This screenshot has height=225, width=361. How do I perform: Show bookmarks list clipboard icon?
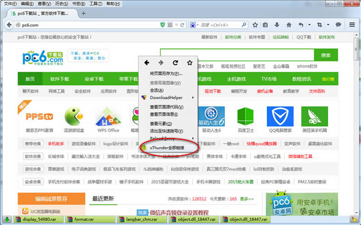pyautogui.click(x=265, y=25)
